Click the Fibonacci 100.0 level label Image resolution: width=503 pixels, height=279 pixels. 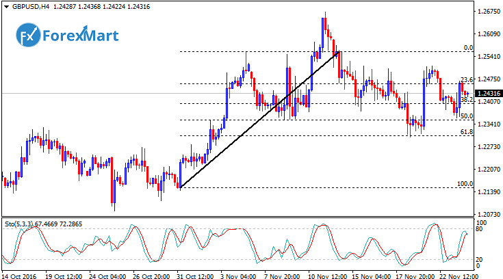[465, 185]
